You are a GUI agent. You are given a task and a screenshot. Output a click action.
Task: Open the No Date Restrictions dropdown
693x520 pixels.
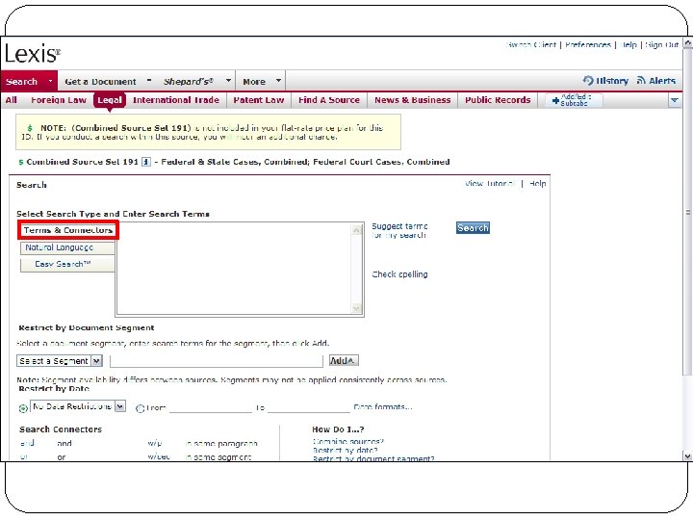(78, 406)
